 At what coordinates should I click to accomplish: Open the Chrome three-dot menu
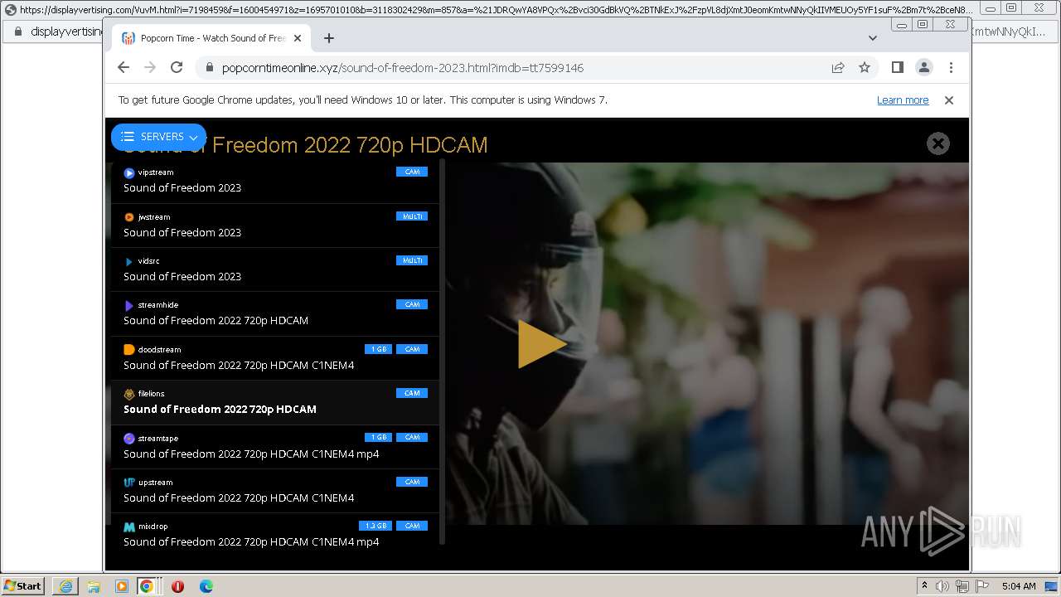coord(951,67)
